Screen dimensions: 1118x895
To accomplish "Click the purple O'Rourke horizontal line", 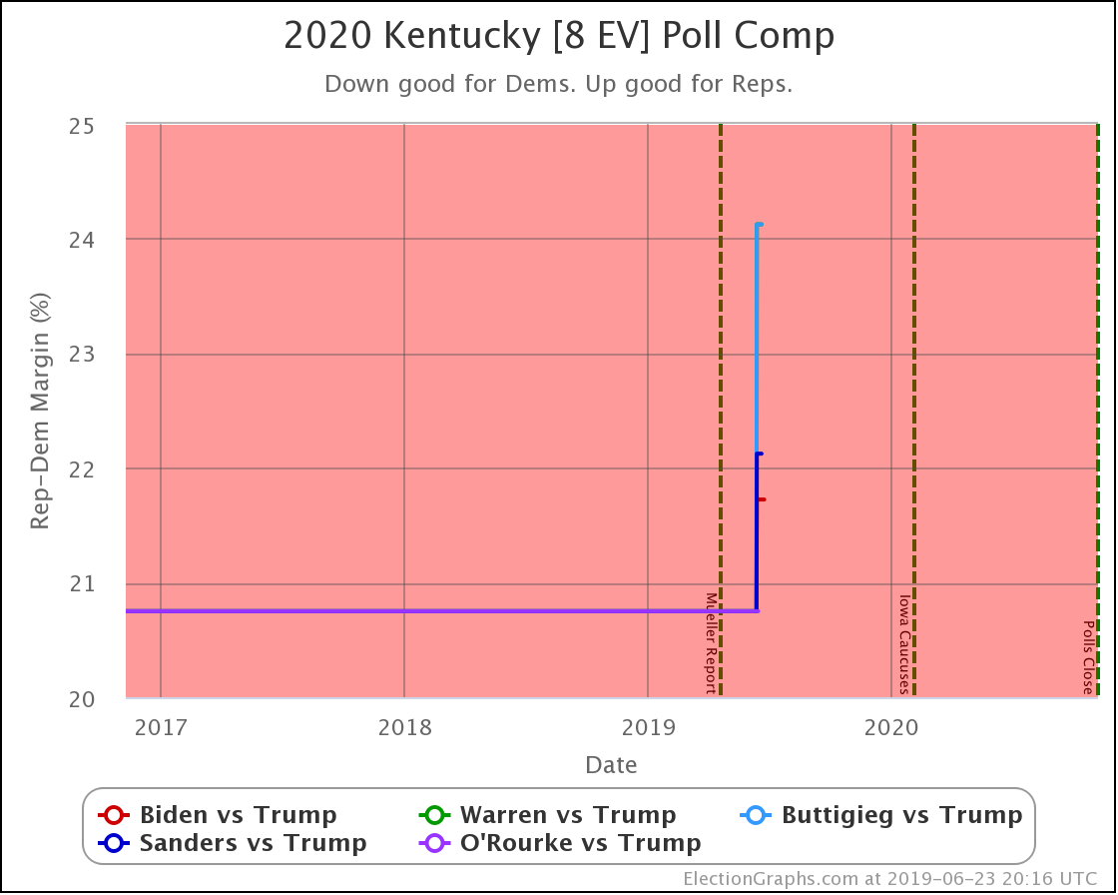I will tap(442, 611).
